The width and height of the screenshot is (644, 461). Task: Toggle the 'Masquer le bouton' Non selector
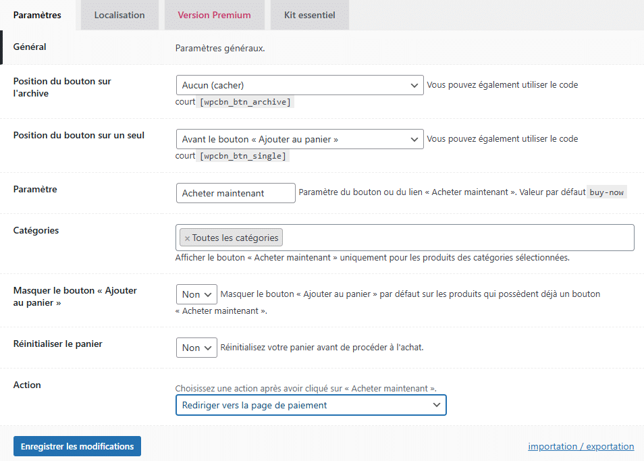196,294
